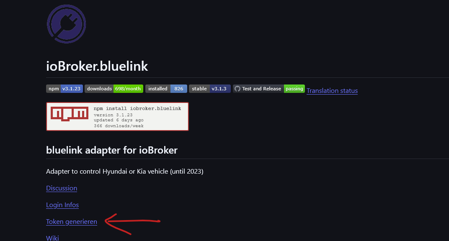The height and width of the screenshot is (241, 449).
Task: Click the npm install iobroker.bluelink card
Action: [117, 116]
